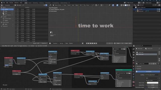Switch to the GN workspace tab
The width and height of the screenshot is (161, 90).
pyautogui.click(x=26, y=3)
